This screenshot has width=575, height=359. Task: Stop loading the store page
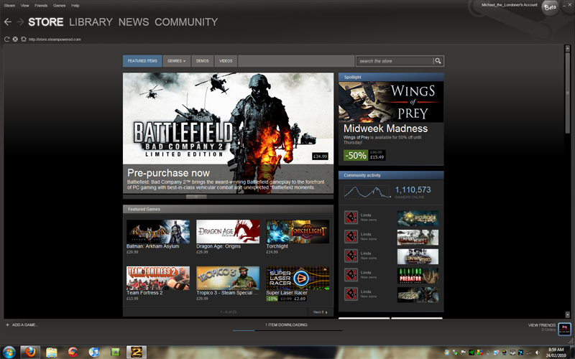click(x=15, y=39)
